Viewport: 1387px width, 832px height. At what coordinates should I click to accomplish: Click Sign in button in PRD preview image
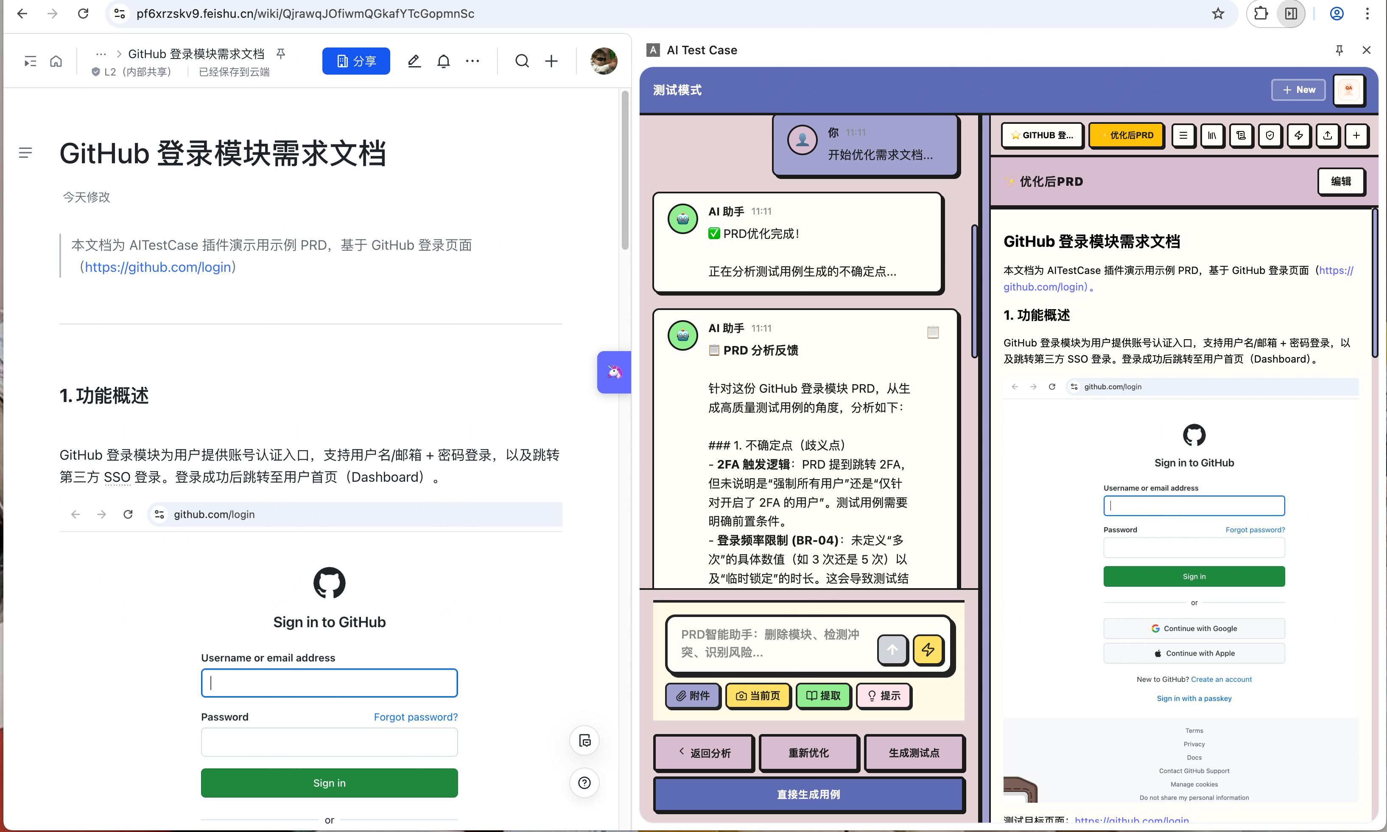[x=1194, y=576]
